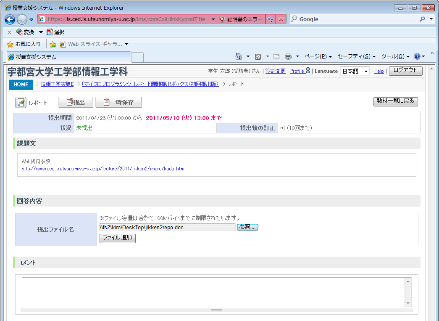Click the RSS feeds icon
The image size is (439, 321).
click(x=258, y=56)
